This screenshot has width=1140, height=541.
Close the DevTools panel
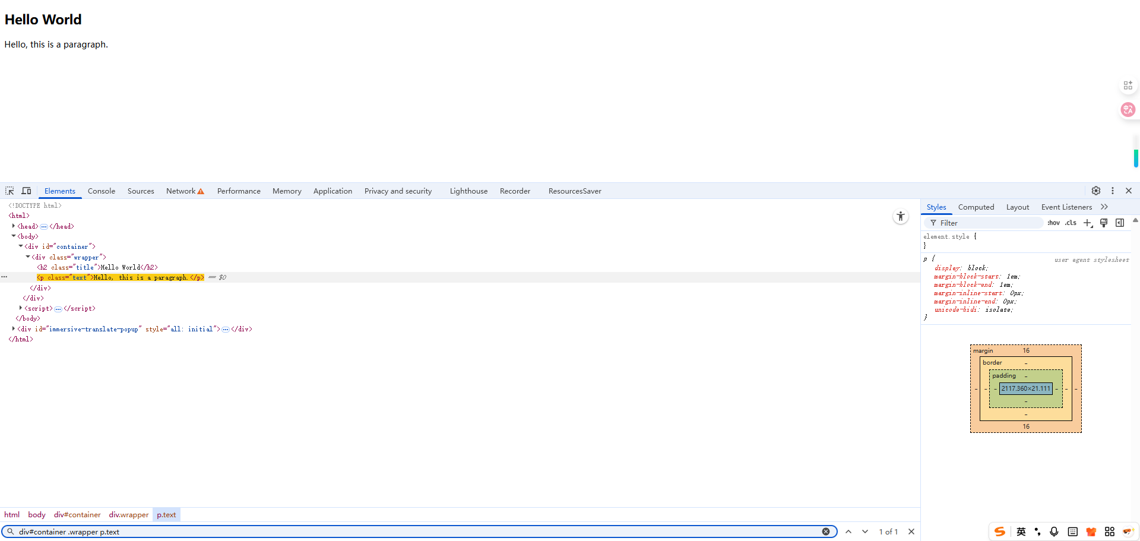coord(1129,191)
